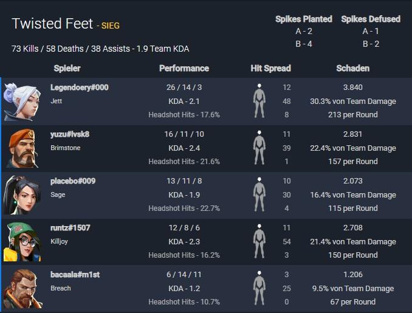The image size is (412, 313).
Task: Select player name placebo#009
Action: pyautogui.click(x=73, y=181)
